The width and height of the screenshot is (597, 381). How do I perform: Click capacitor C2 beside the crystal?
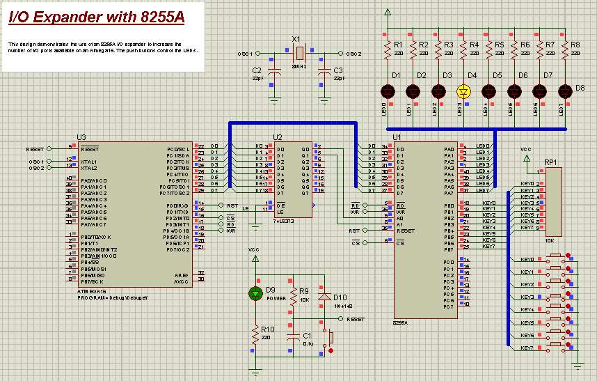pyautogui.click(x=275, y=72)
